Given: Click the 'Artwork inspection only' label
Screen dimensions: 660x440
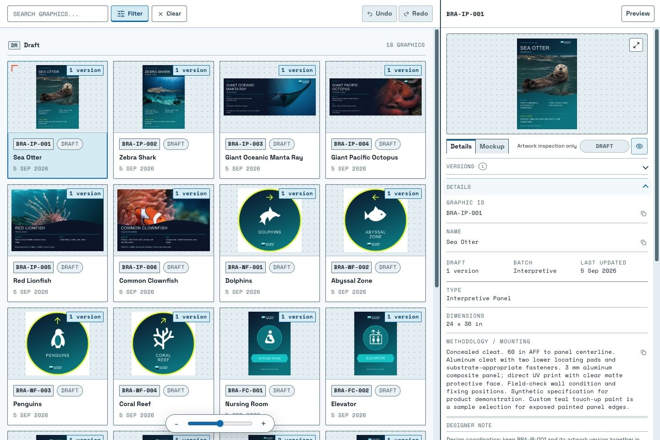Looking at the screenshot, I should [547, 146].
